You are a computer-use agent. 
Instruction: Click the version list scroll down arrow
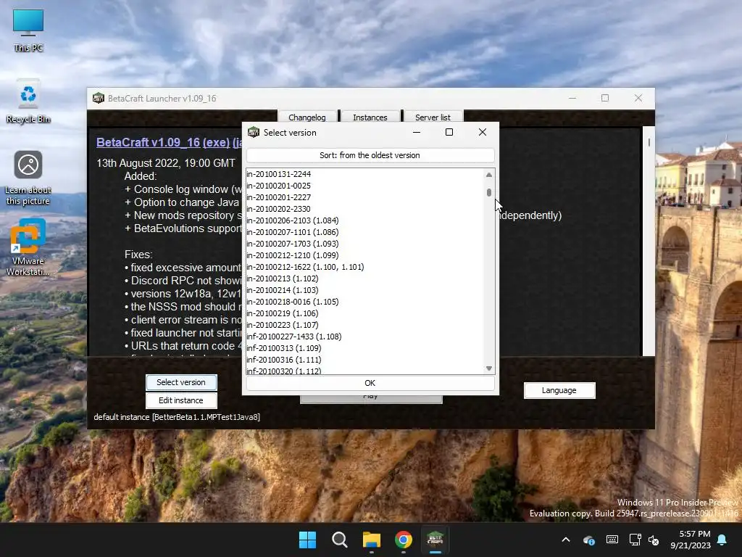point(489,368)
